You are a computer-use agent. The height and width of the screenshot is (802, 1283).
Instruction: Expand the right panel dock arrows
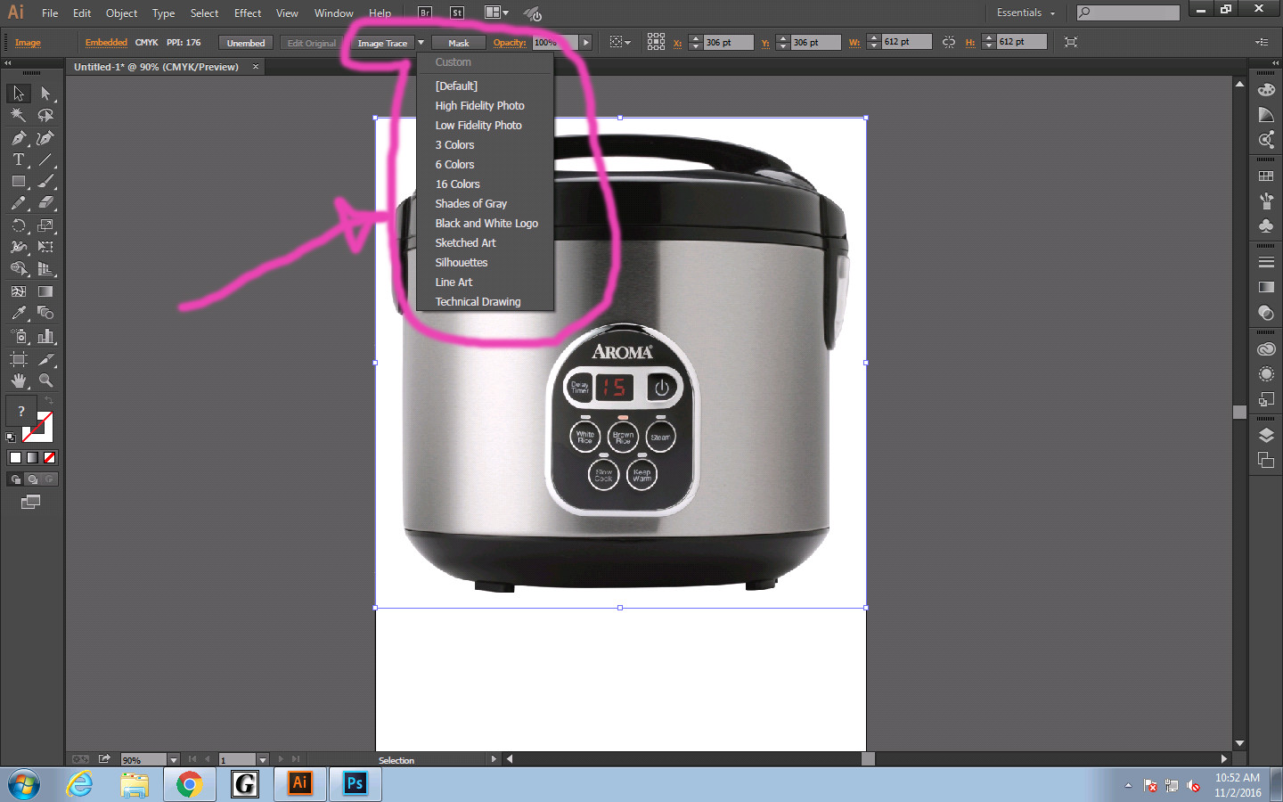tap(1275, 63)
